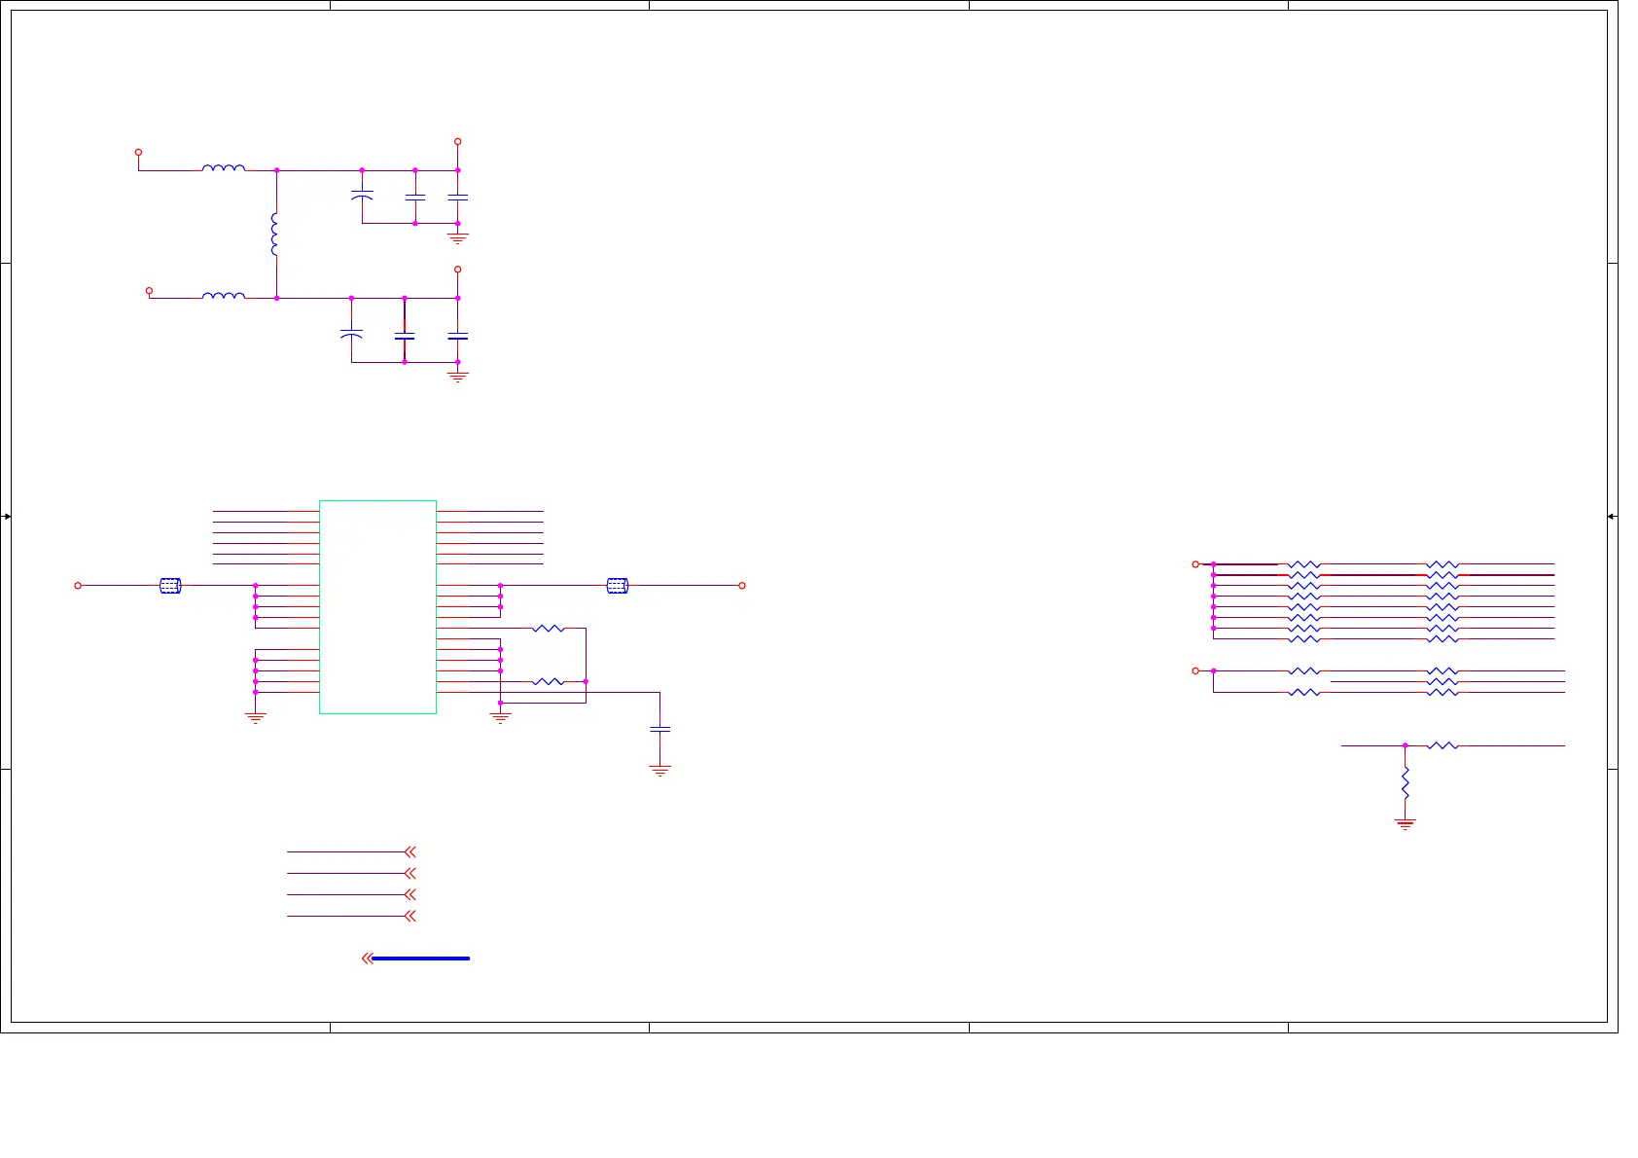Select the polarized capacitor on the upper rail
The image size is (1638, 1158).
362,197
